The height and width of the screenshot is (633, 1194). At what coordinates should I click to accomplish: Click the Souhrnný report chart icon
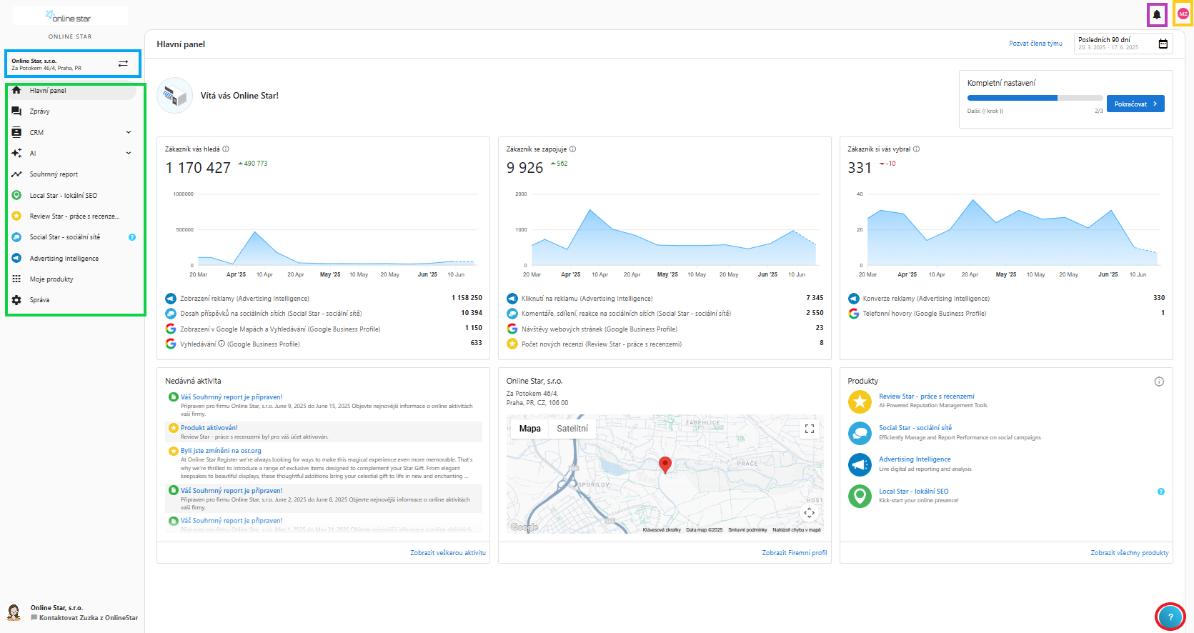pyautogui.click(x=16, y=174)
